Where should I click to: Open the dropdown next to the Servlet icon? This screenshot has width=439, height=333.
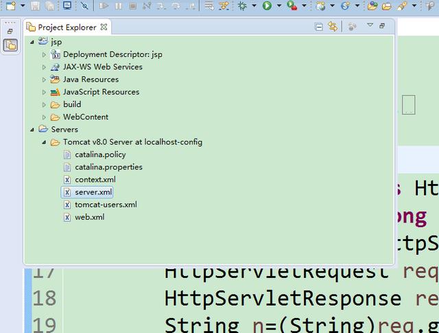pyautogui.click(x=357, y=5)
